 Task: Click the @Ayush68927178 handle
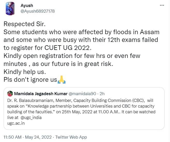[38, 11]
